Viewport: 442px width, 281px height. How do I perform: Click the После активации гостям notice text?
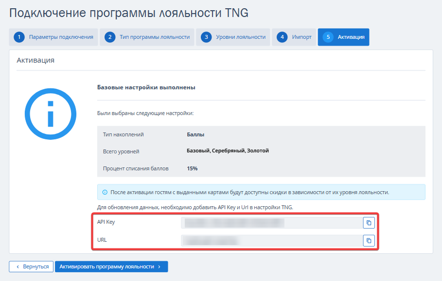pos(250,192)
